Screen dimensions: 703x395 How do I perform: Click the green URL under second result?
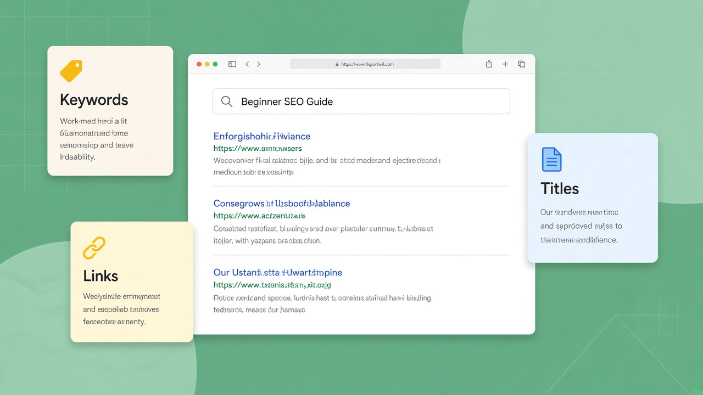click(260, 216)
